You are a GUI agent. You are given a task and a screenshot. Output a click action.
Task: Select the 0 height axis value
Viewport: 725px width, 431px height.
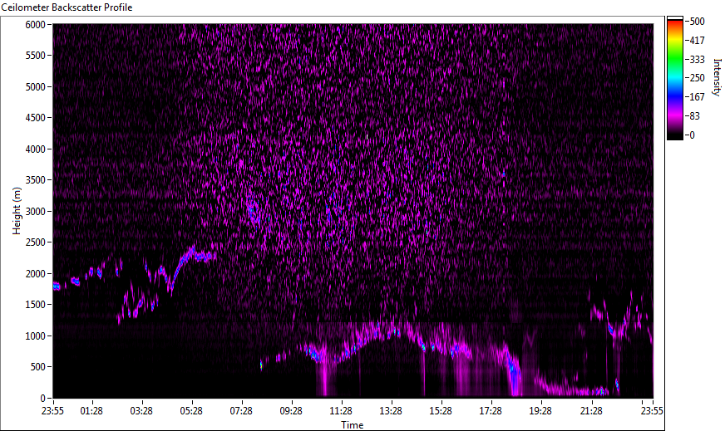[43, 399]
